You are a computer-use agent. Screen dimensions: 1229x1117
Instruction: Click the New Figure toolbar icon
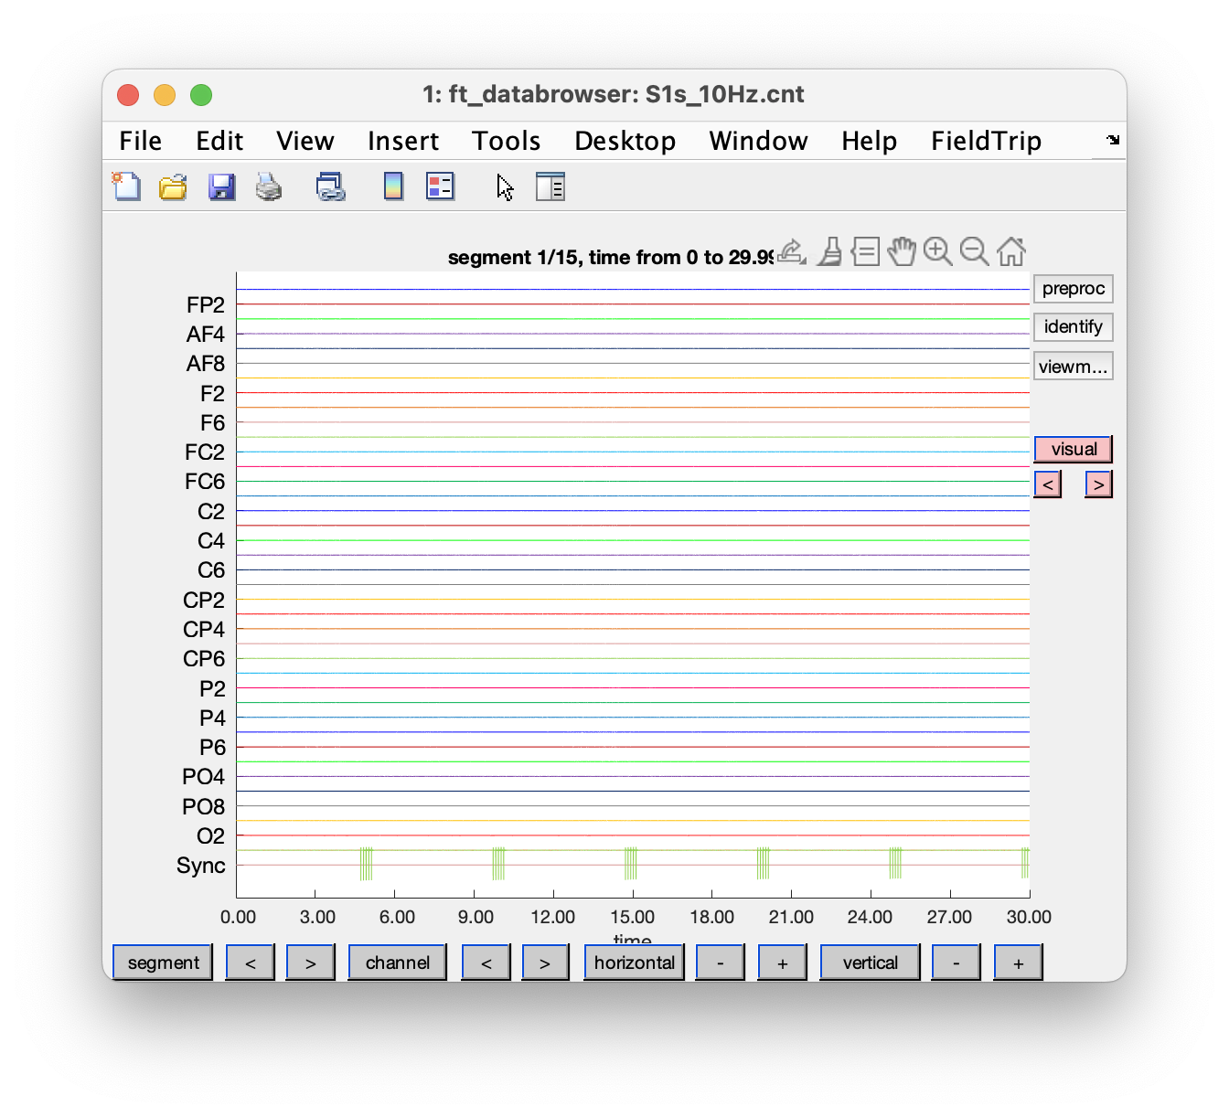coord(126,186)
